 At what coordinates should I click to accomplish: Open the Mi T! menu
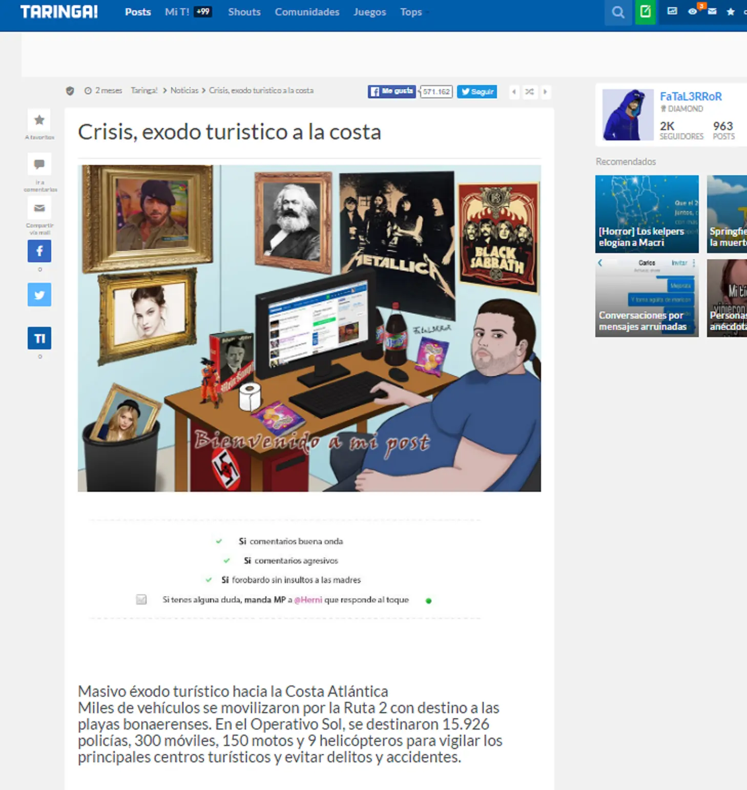[x=177, y=12]
